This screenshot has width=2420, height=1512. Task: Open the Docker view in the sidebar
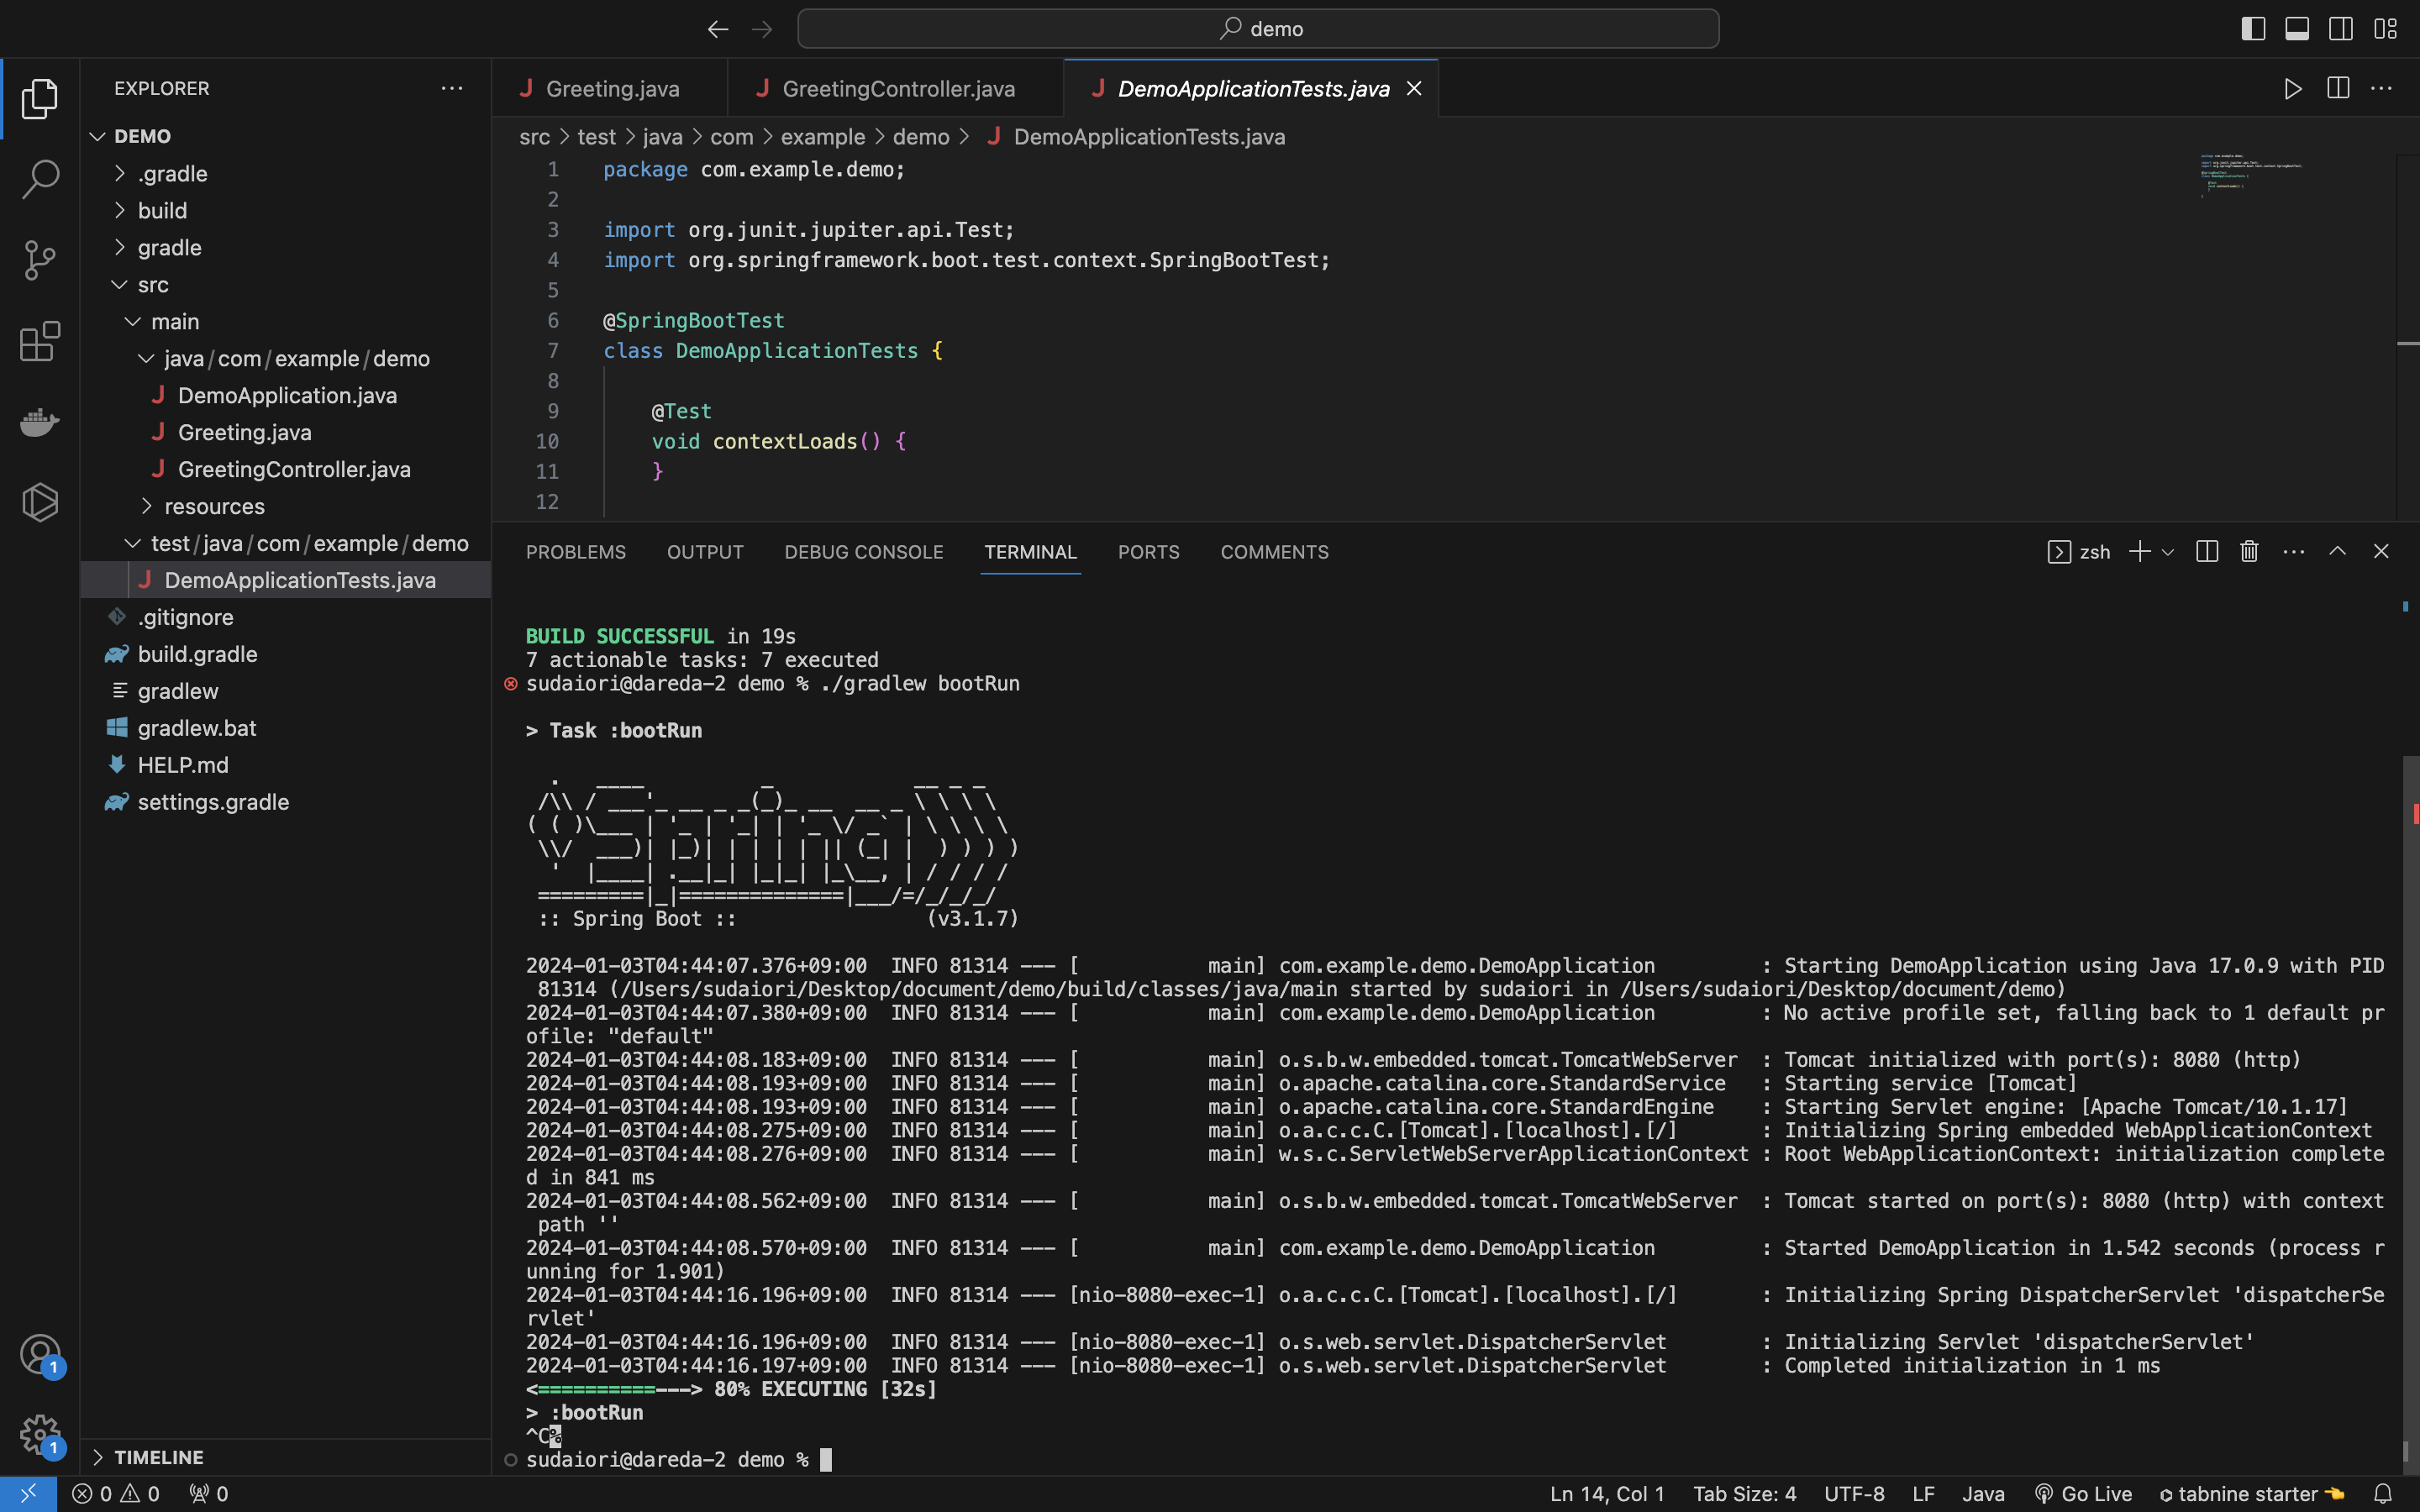[39, 422]
